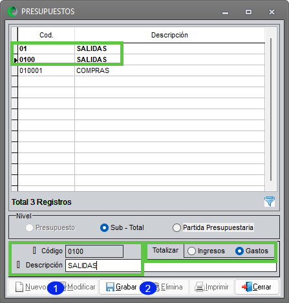Click the Cerrar door icon
289x303 pixels.
coord(247,287)
